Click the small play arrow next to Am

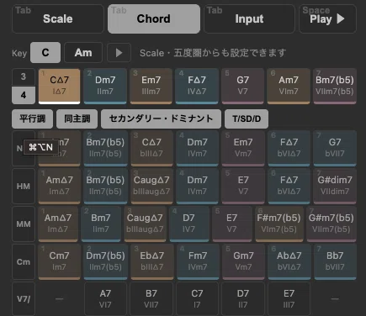click(x=119, y=52)
